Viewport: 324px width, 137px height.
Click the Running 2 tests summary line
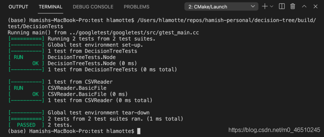82,39
